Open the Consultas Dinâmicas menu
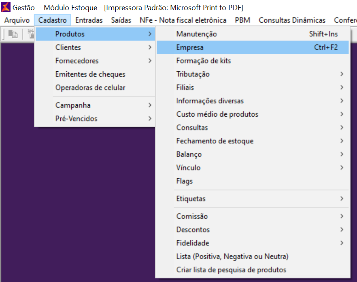Screen dimensions: 357x282 tap(292, 20)
